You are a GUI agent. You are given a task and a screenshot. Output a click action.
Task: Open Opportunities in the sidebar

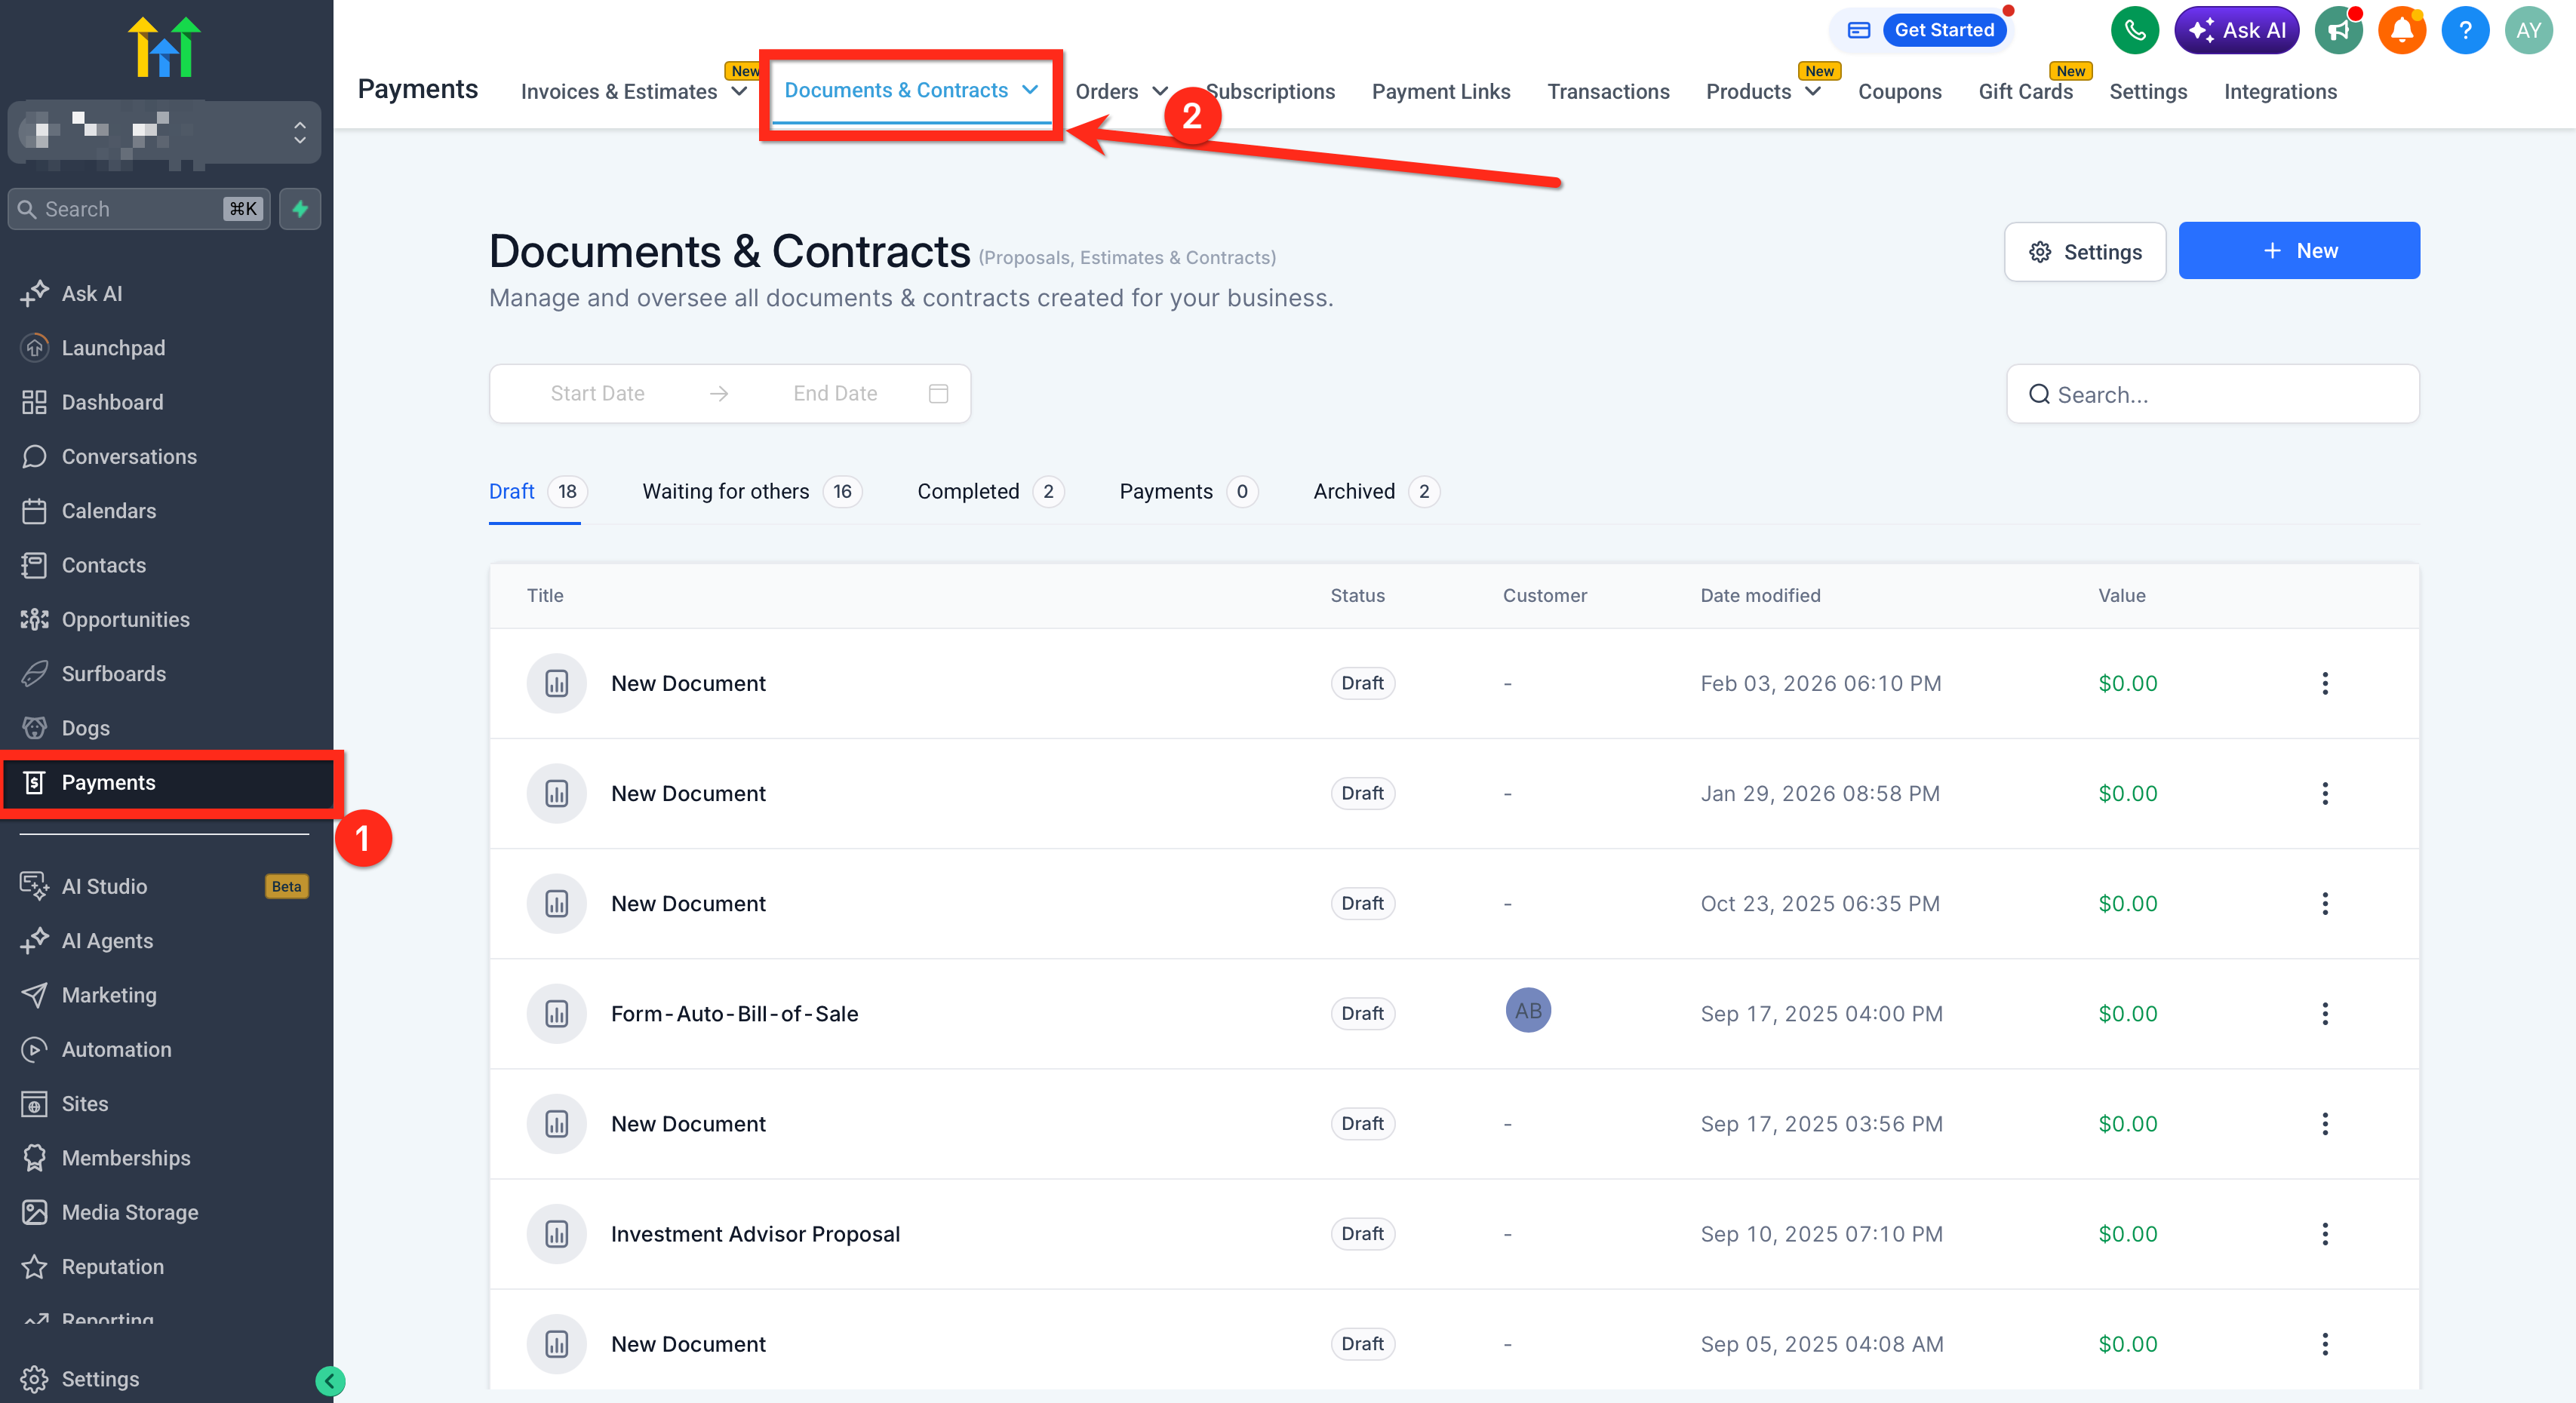pyautogui.click(x=125, y=620)
